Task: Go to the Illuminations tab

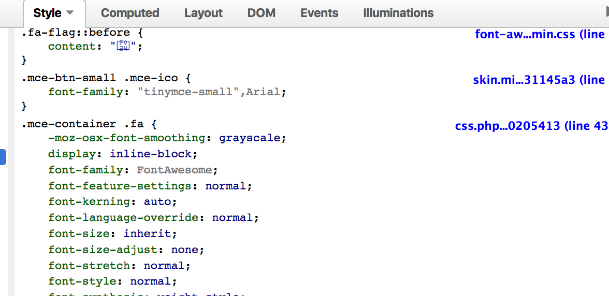Action: 398,13
